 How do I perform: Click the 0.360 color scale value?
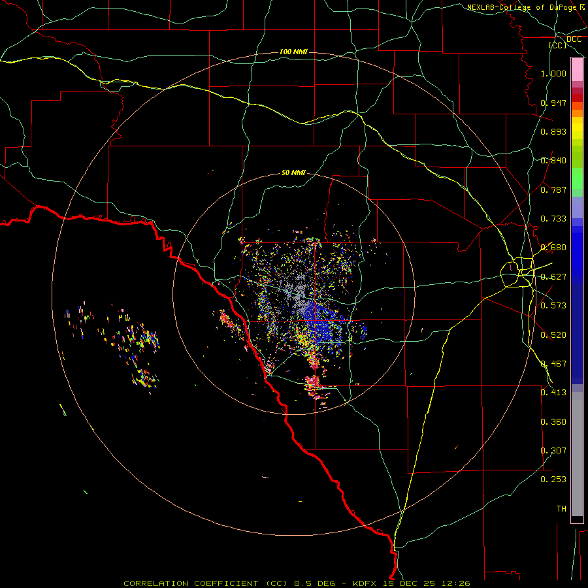pyautogui.click(x=553, y=422)
